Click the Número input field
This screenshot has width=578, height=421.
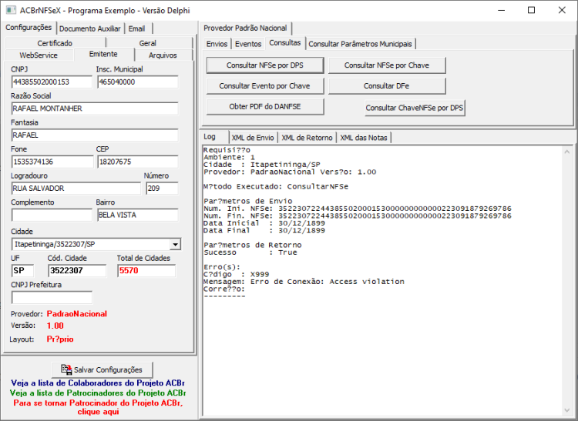coord(162,188)
